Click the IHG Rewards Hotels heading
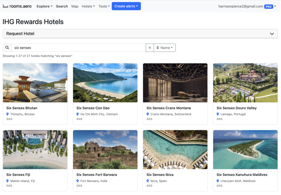The image size is (281, 195). [x=33, y=22]
